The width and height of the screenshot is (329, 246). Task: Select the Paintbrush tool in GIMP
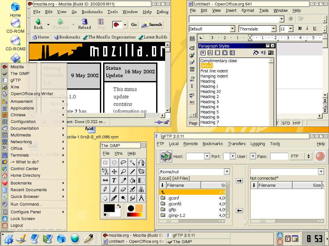[114, 189]
